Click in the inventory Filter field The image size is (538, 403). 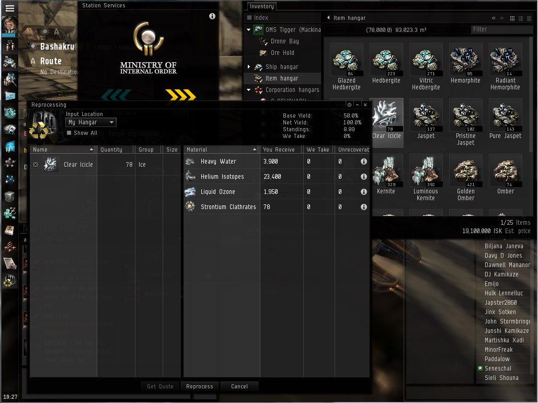501,29
